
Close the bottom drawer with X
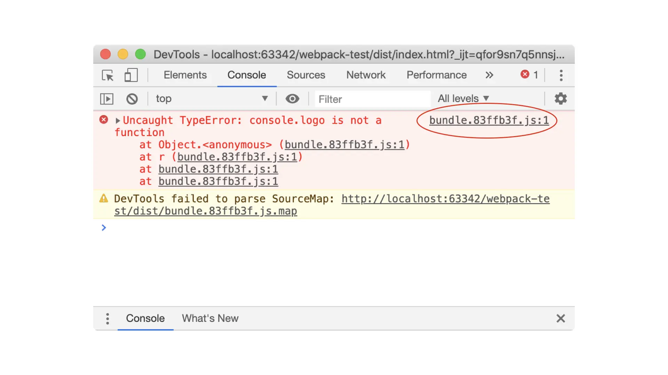tap(560, 318)
